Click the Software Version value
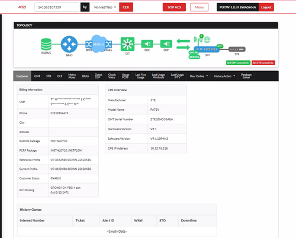Screen dimensions: 296x238 159,139
